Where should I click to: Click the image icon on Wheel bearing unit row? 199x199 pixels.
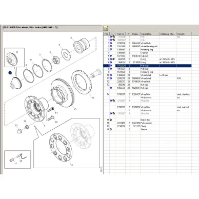[x=110, y=46]
